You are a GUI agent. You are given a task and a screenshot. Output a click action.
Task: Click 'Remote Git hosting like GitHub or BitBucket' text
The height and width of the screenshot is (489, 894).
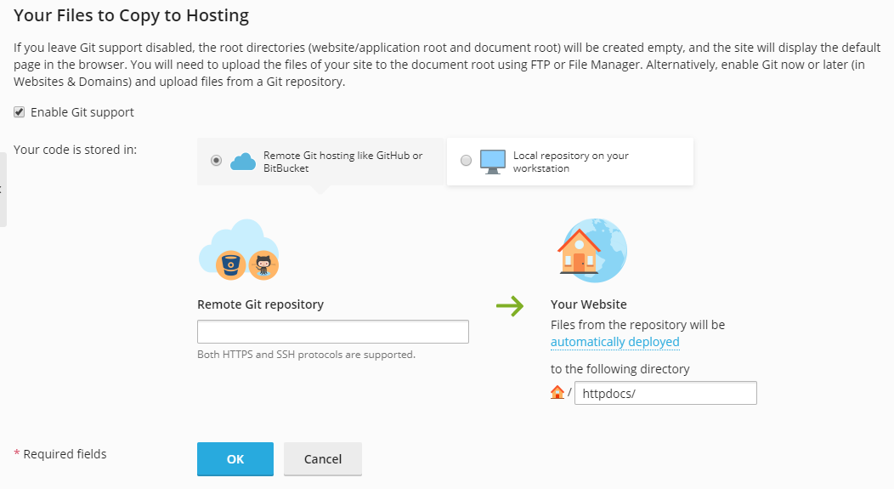(342, 162)
